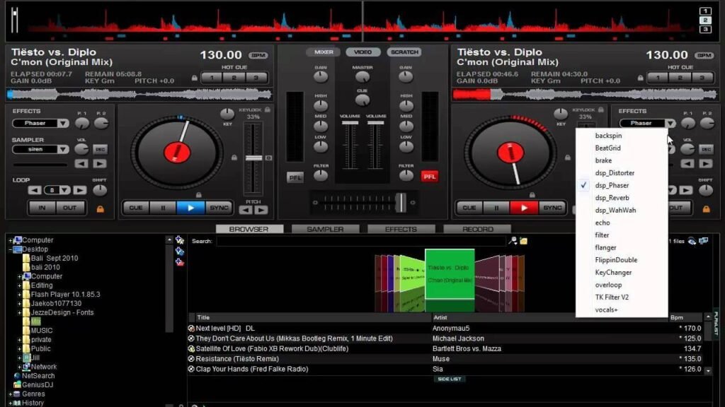
Task: Toggle left sampler REC button
Action: click(100, 150)
